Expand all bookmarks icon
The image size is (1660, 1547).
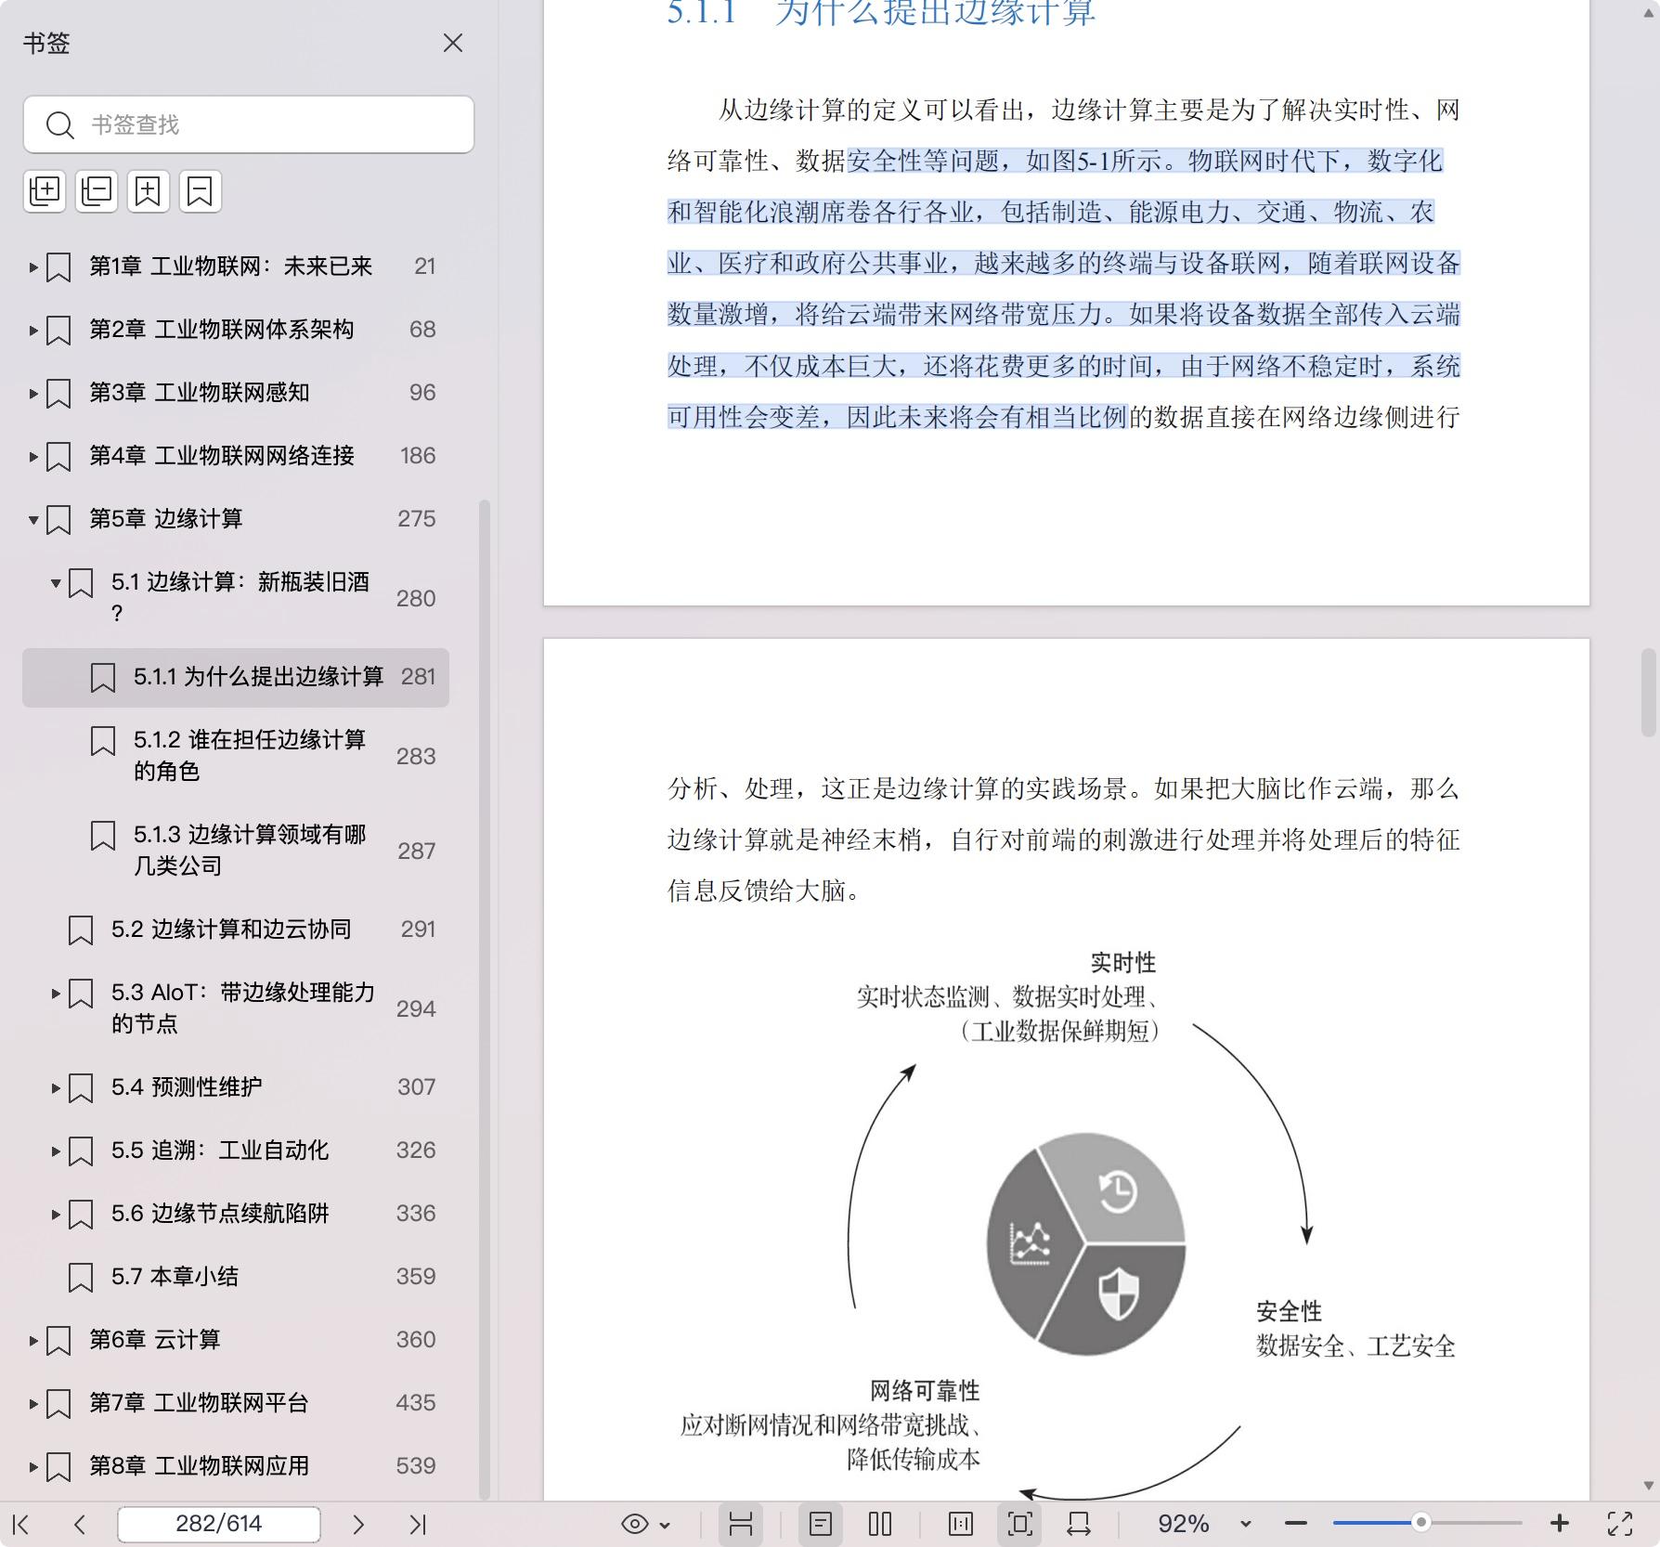pyautogui.click(x=45, y=191)
